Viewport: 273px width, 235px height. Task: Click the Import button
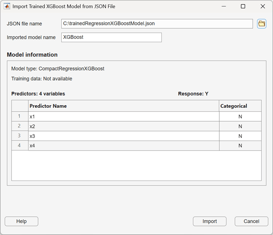[210, 221]
